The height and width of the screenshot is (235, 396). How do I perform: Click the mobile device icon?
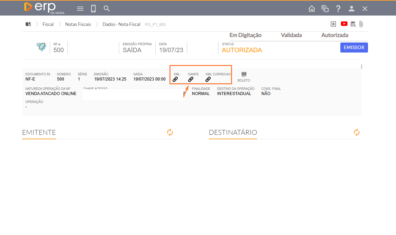[x=93, y=9]
